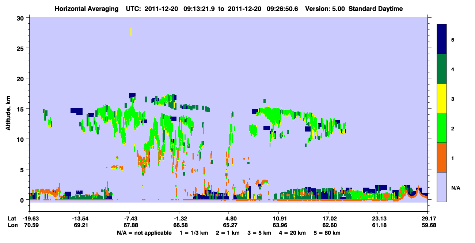Screen dimensions: 475x243
Task: Click the dark green level 4 color swatch
Action: [442, 69]
